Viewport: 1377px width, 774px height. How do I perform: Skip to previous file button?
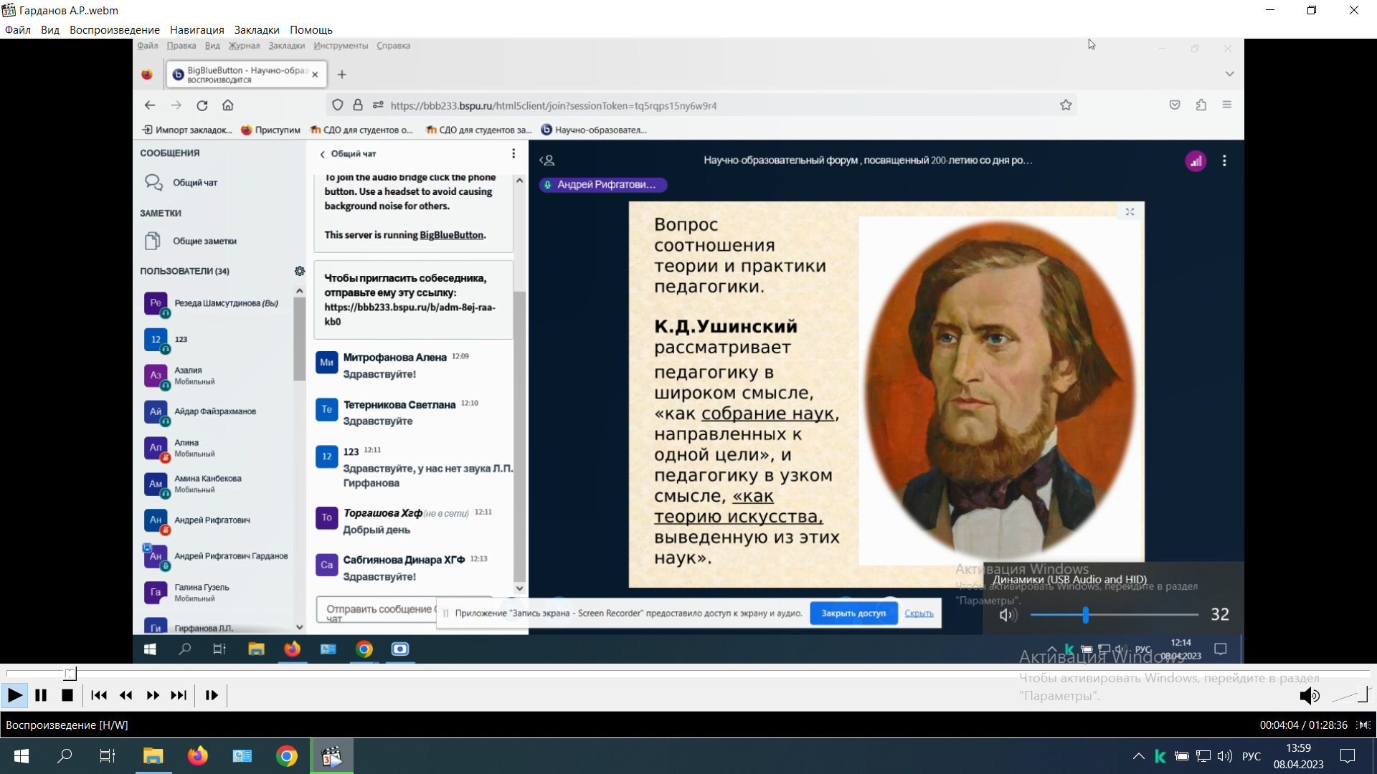point(99,695)
